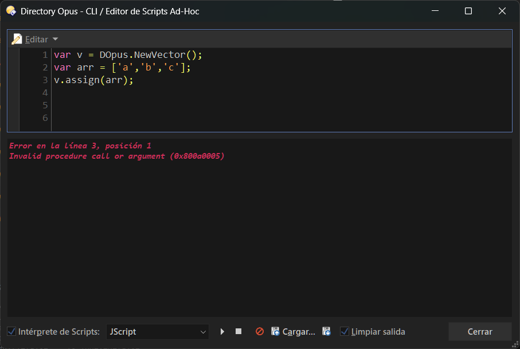Place cursor on empty line 5
Image resolution: width=520 pixels, height=349 pixels.
(172, 105)
